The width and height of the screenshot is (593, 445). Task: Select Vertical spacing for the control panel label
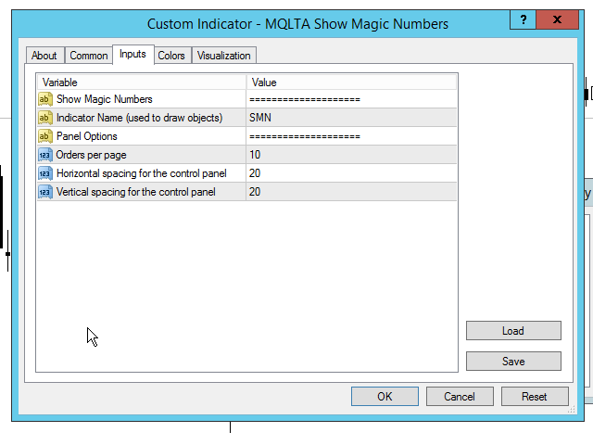pos(136,192)
